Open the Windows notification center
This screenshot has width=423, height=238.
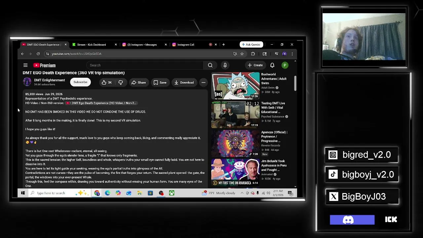click(290, 193)
